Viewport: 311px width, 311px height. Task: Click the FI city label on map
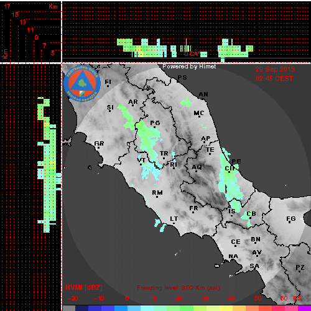pyautogui.click(x=108, y=82)
